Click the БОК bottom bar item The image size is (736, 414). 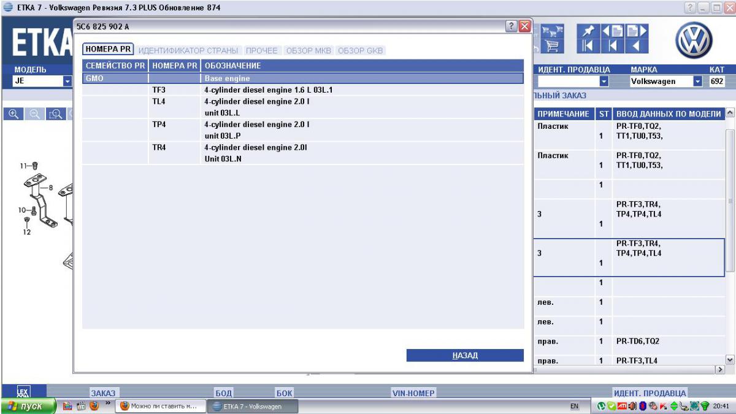(285, 393)
